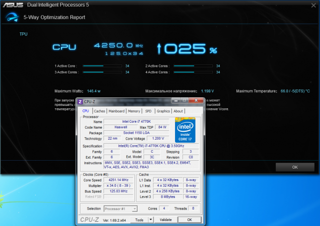Click the Instructions list MMX, SSE, SSE2

[151, 165]
